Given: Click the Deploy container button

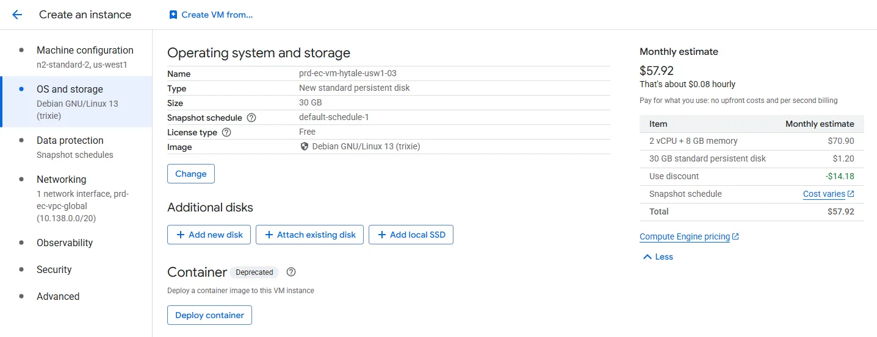Looking at the screenshot, I should pyautogui.click(x=209, y=315).
